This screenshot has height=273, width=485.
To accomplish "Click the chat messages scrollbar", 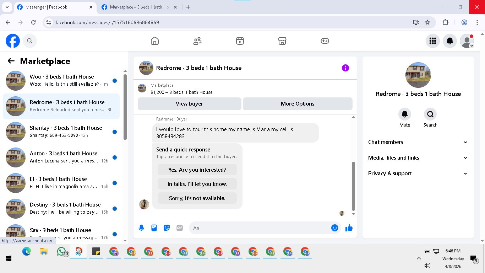I will (x=353, y=186).
